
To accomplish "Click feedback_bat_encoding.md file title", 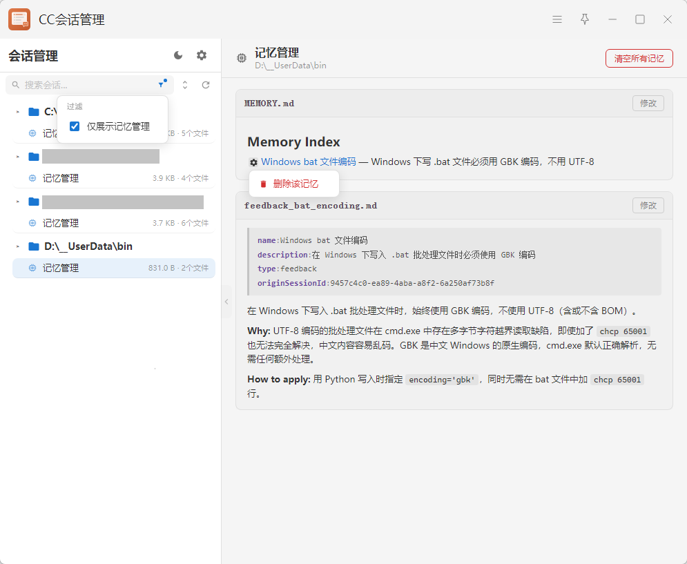I will (311, 206).
